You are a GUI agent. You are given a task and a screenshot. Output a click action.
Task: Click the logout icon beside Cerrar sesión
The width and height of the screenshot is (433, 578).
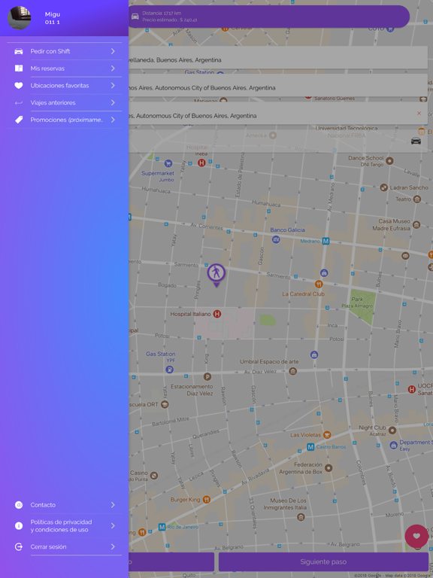18,546
